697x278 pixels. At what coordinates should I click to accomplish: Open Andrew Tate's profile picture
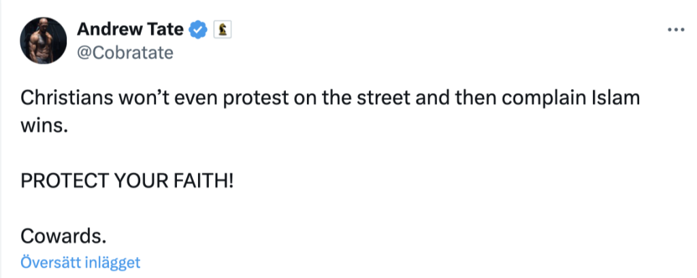coord(44,40)
